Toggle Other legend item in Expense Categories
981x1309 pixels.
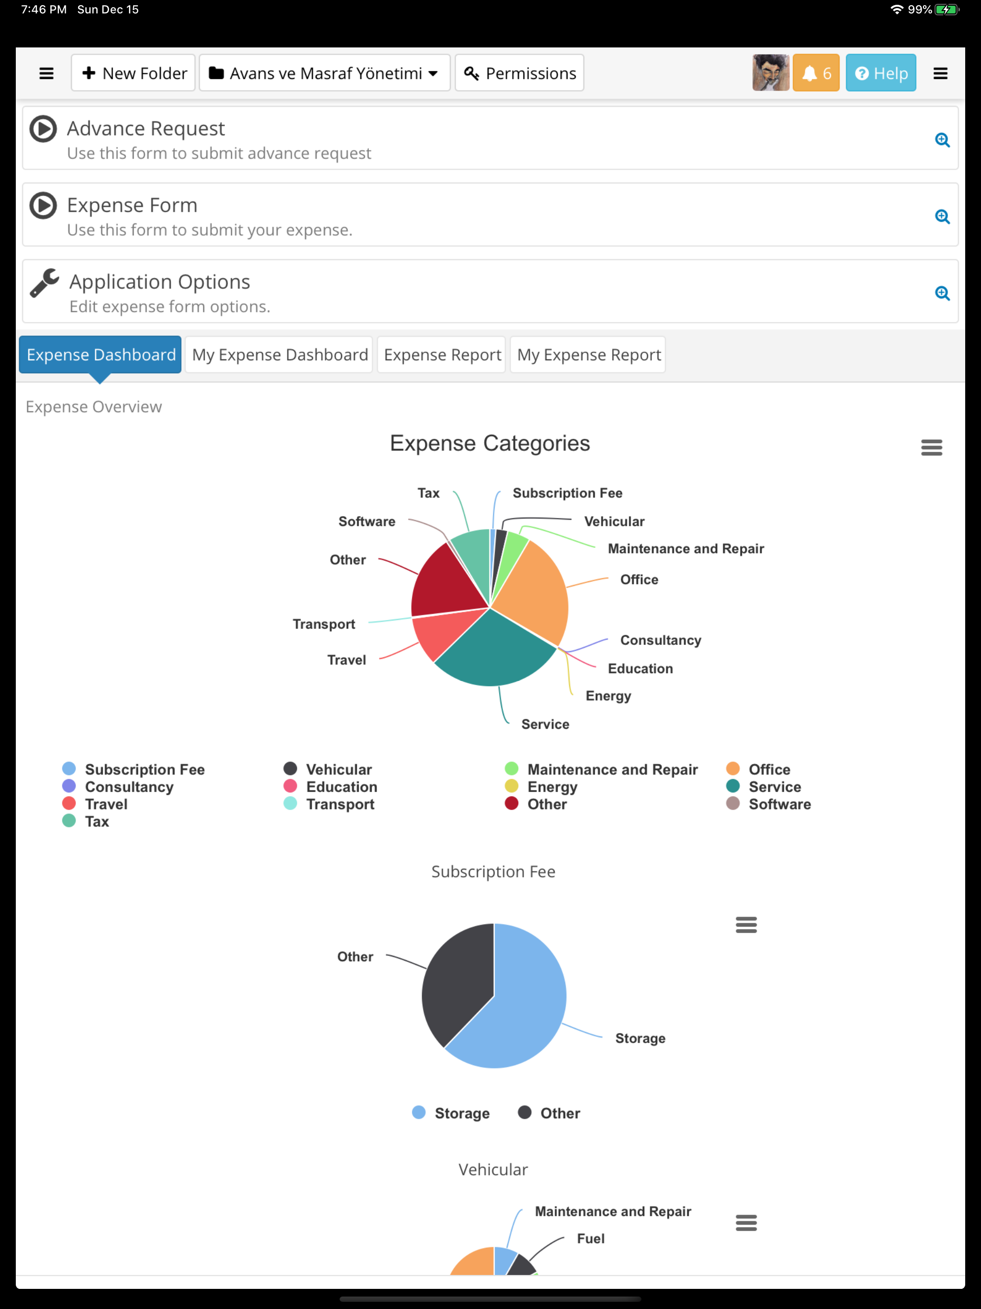[x=536, y=804]
